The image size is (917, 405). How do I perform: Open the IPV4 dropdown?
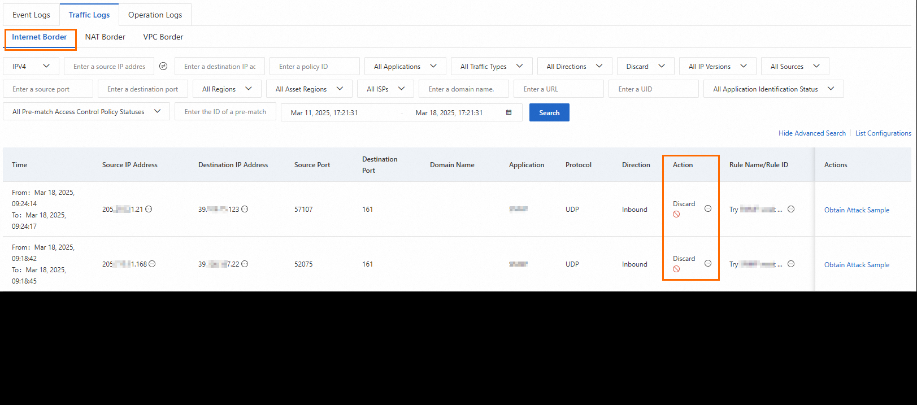pos(31,66)
